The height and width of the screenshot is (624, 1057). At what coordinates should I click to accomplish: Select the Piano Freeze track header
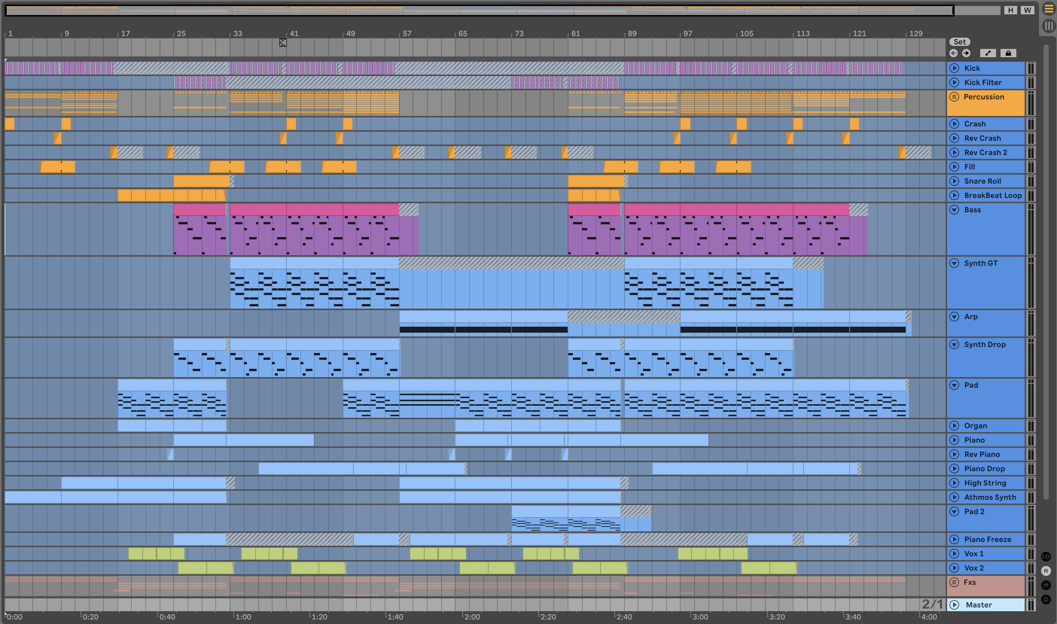987,539
